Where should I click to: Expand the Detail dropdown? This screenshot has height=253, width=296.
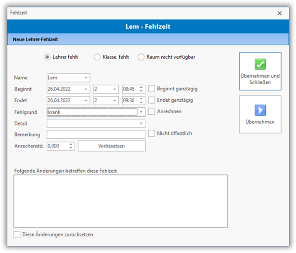point(141,123)
